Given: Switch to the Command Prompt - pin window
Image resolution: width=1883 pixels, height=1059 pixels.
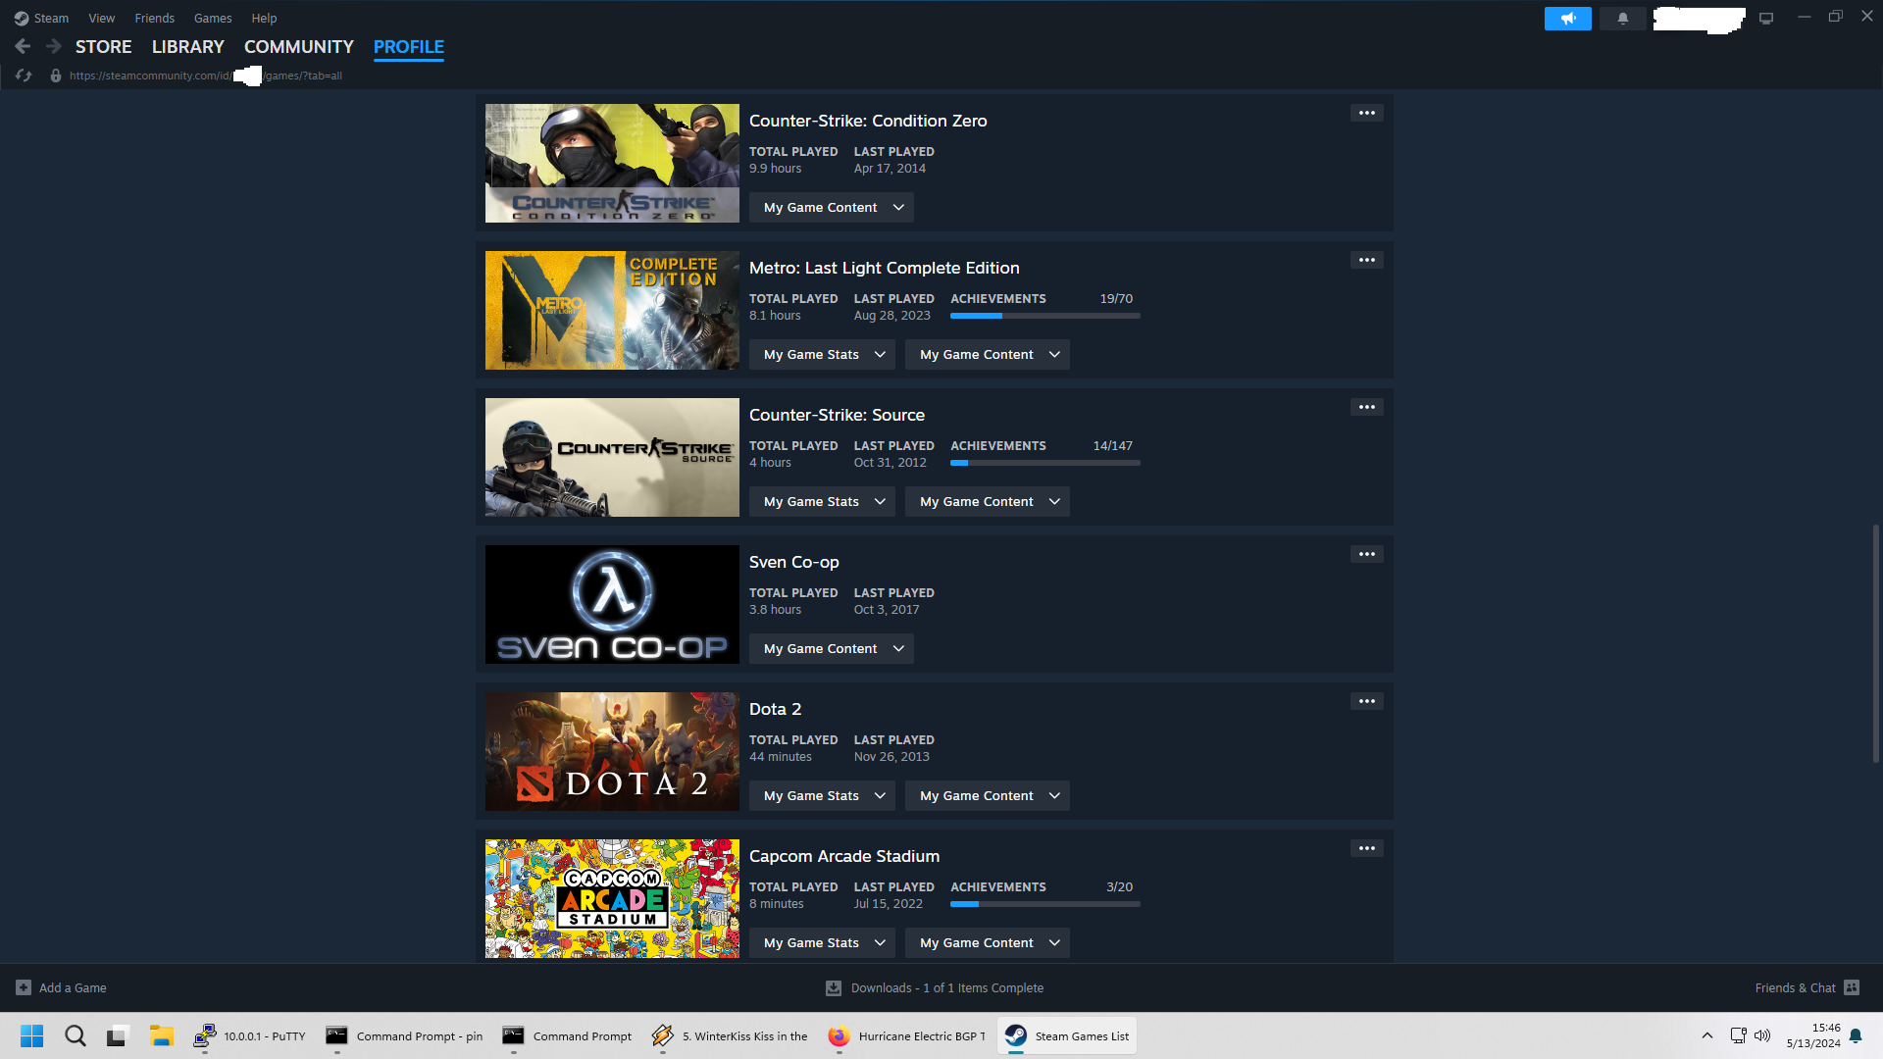Looking at the screenshot, I should pos(404,1035).
